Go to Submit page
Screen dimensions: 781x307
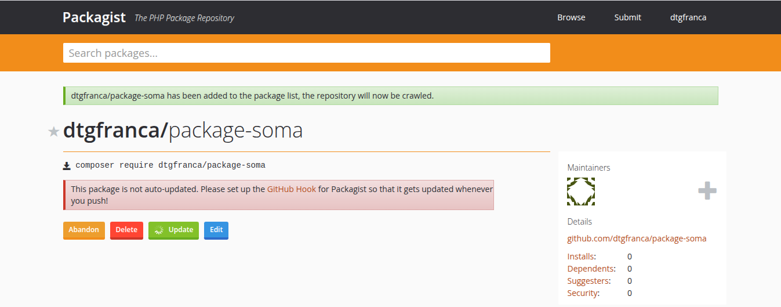pos(627,17)
